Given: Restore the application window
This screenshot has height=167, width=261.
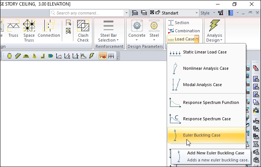Looking at the screenshot, I should pos(235,4).
